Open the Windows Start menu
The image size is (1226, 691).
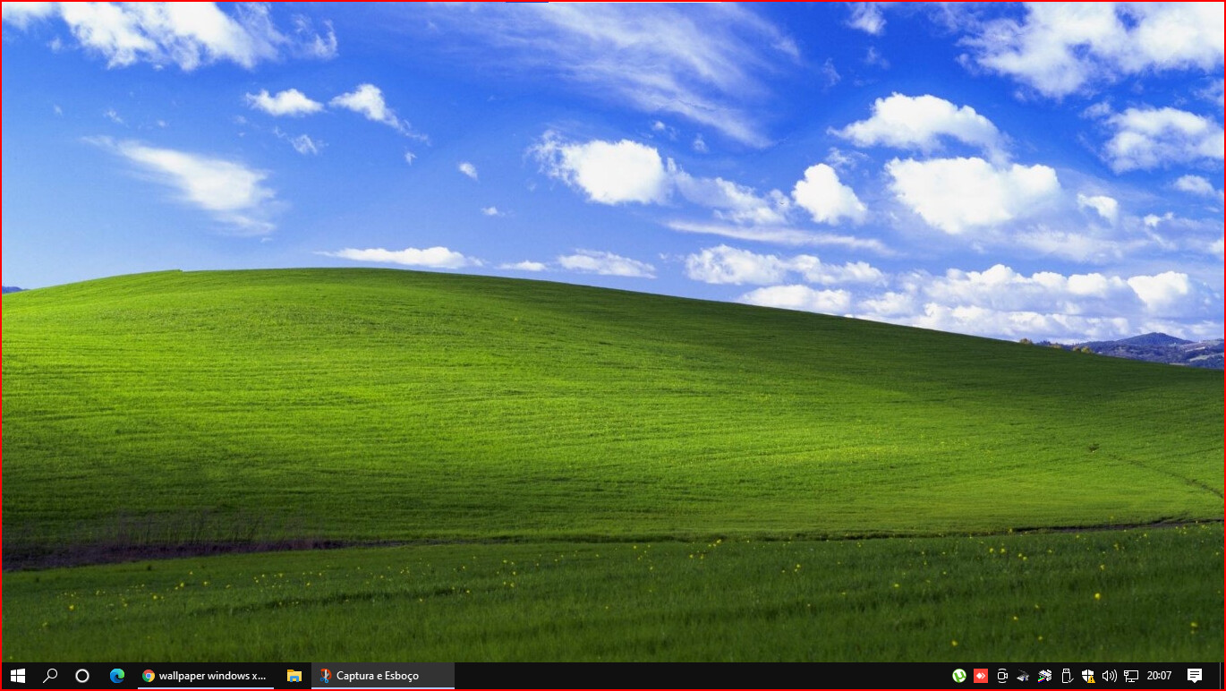[x=17, y=676]
